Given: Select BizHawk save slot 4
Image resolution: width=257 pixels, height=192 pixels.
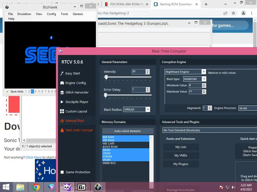Looking at the screenshot, I should pyautogui.click(x=36, y=91).
